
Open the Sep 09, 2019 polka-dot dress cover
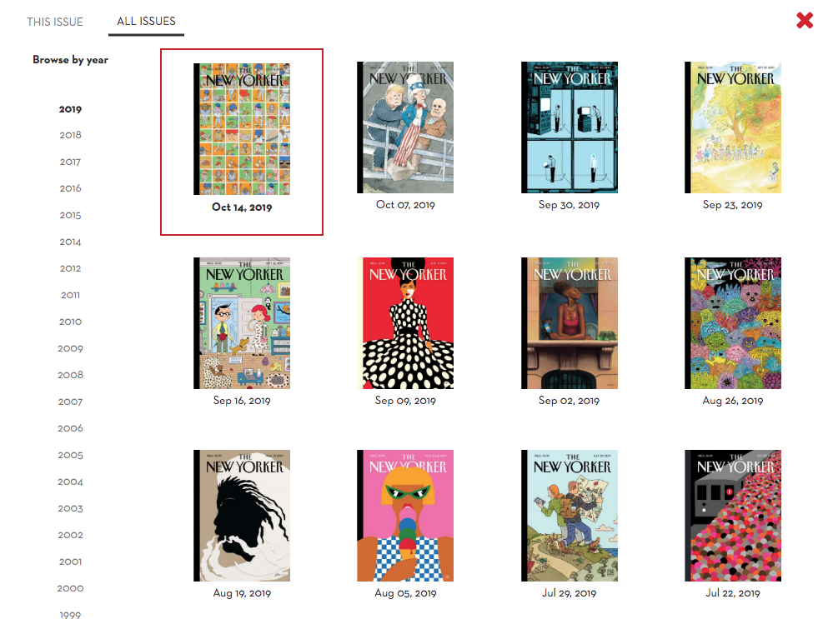coord(405,323)
